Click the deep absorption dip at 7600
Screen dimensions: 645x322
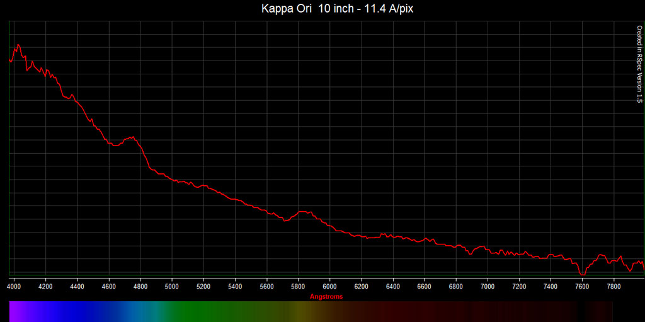pyautogui.click(x=583, y=275)
